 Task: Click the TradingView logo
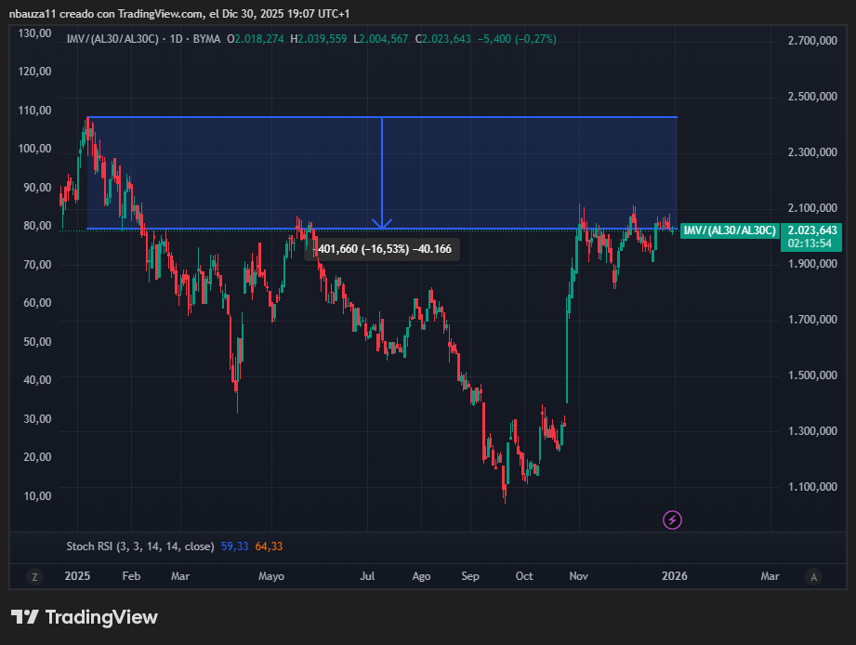pyautogui.click(x=85, y=617)
